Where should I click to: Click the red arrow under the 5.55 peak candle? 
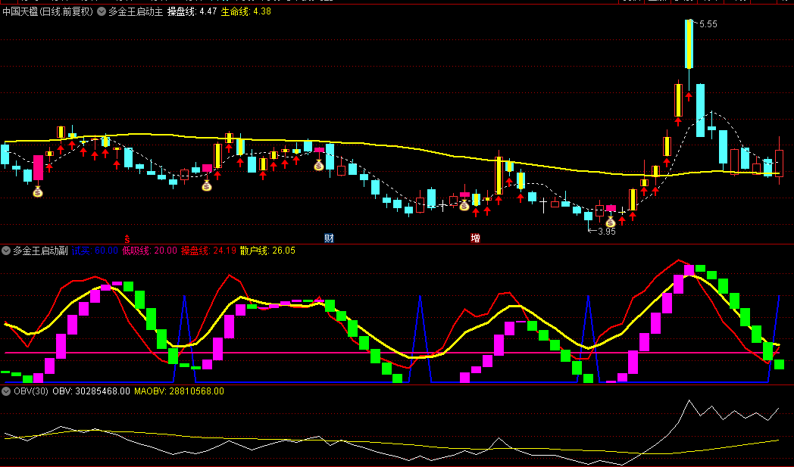(689, 96)
